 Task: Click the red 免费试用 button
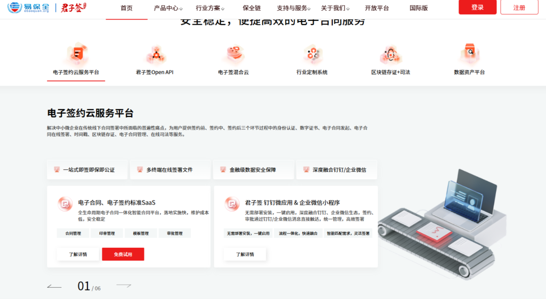123,254
